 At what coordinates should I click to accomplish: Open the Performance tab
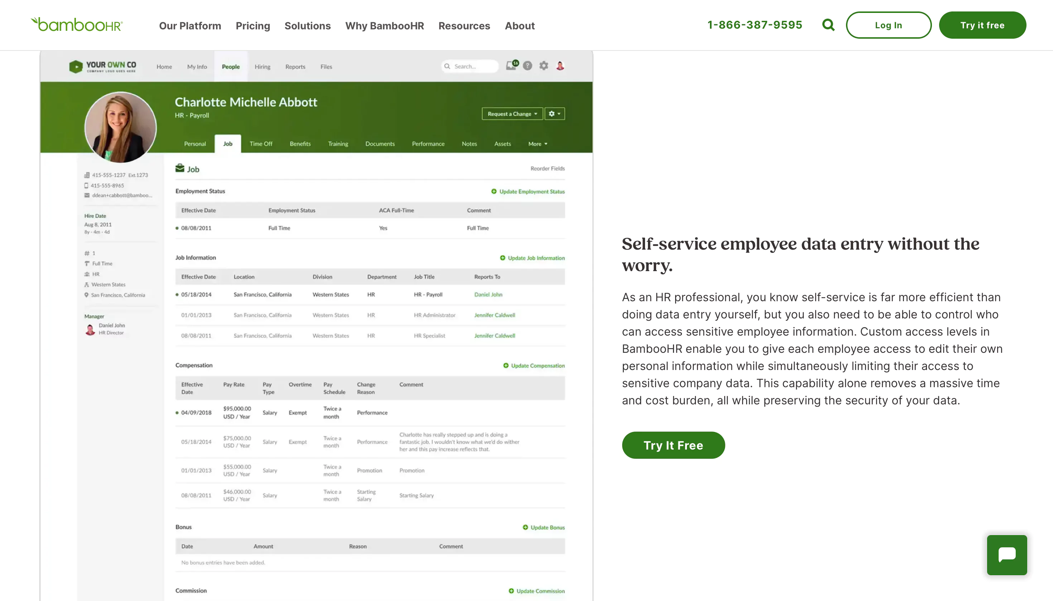428,144
